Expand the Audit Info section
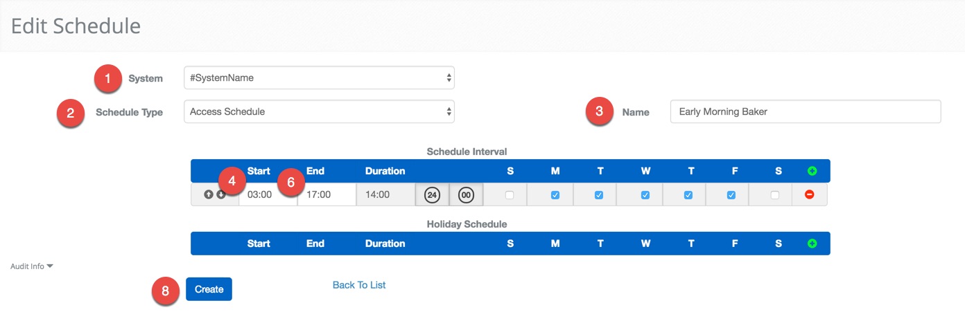Image resolution: width=965 pixels, height=330 pixels. click(32, 266)
